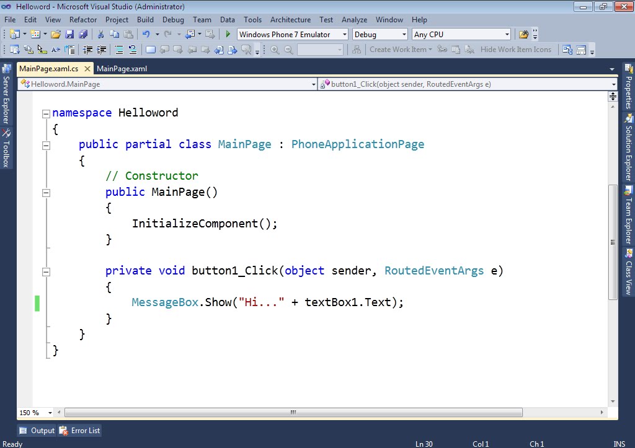Viewport: 635px width, 448px height.
Task: Open the Undo history dropdown arrow
Action: [x=157, y=35]
